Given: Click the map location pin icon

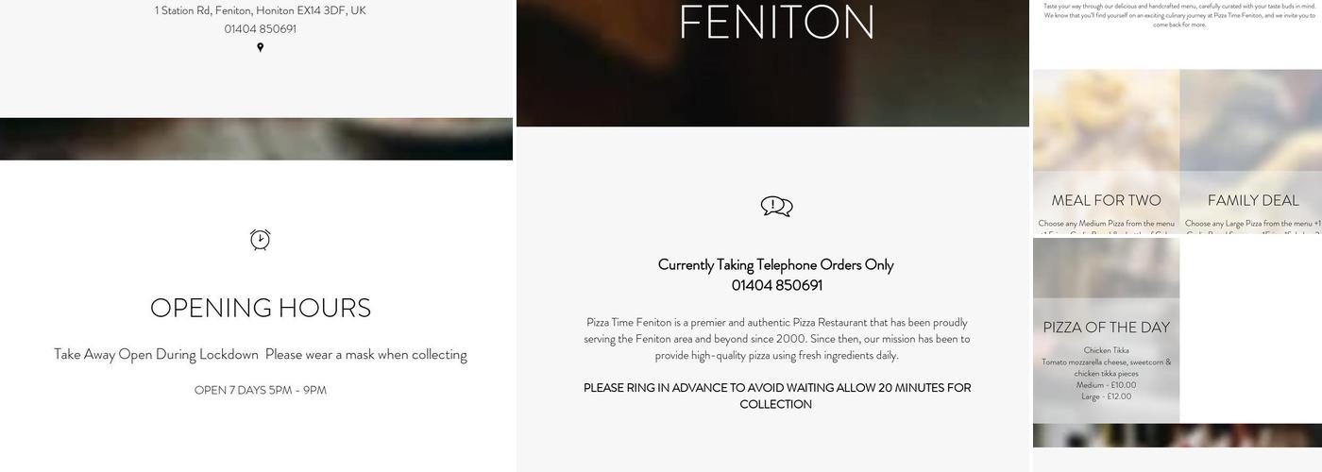Looking at the screenshot, I should click(261, 47).
